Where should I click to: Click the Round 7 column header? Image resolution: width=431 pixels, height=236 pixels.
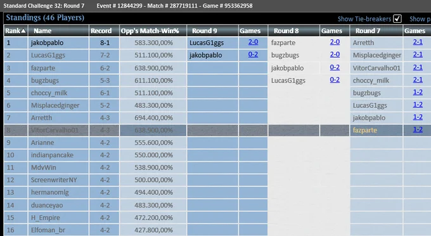(376, 31)
